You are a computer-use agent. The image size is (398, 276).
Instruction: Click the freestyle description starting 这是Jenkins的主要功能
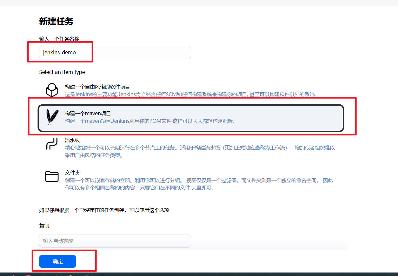pyautogui.click(x=190, y=94)
